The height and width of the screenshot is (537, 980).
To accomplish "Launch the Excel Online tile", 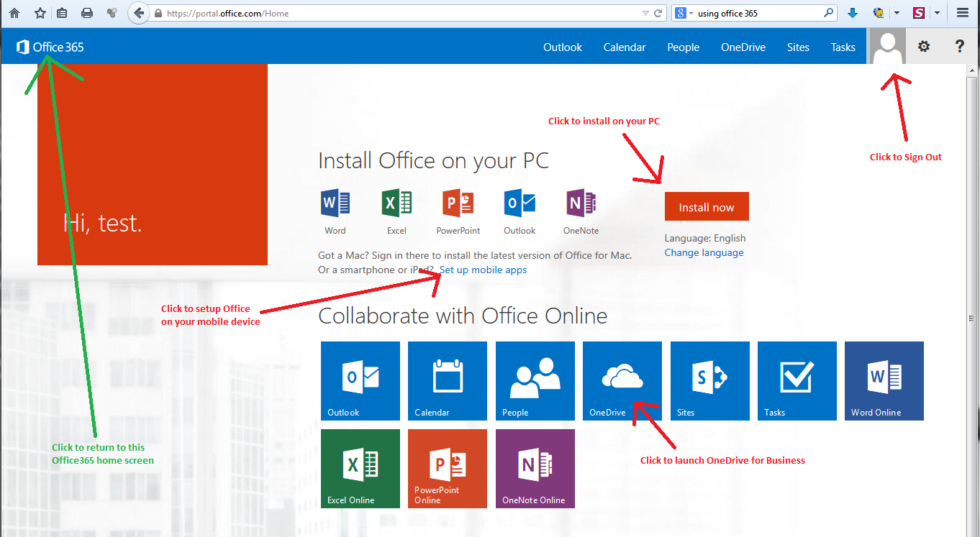I will pos(360,469).
